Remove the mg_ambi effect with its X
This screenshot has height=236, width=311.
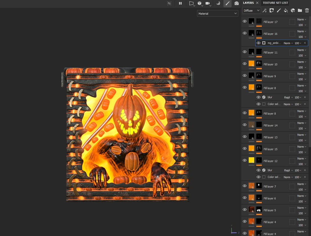point(305,43)
